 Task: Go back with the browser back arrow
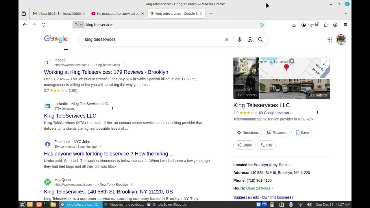[x=25, y=25]
